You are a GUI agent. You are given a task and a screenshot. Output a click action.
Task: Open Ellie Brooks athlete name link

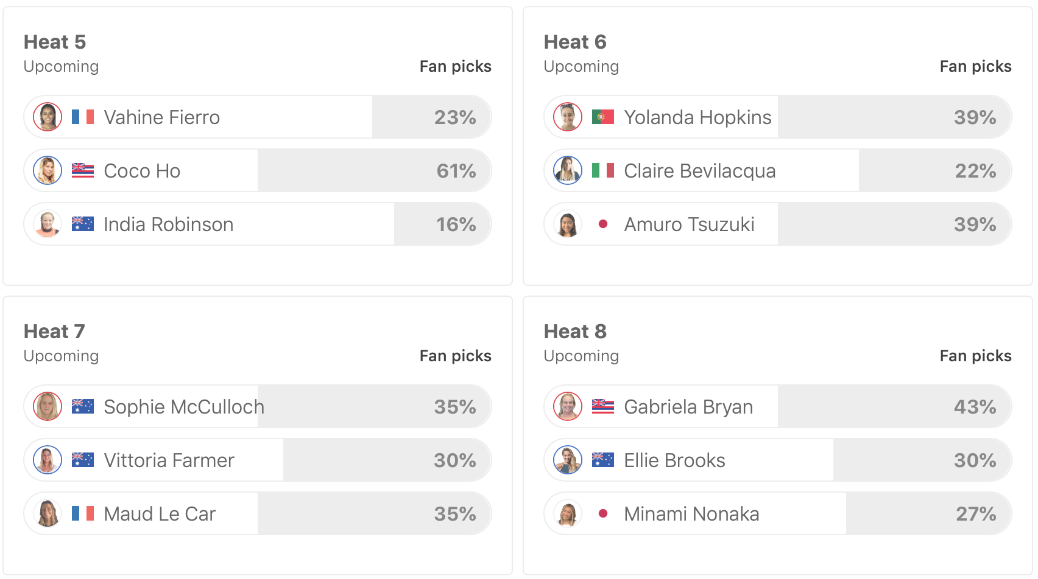point(674,460)
